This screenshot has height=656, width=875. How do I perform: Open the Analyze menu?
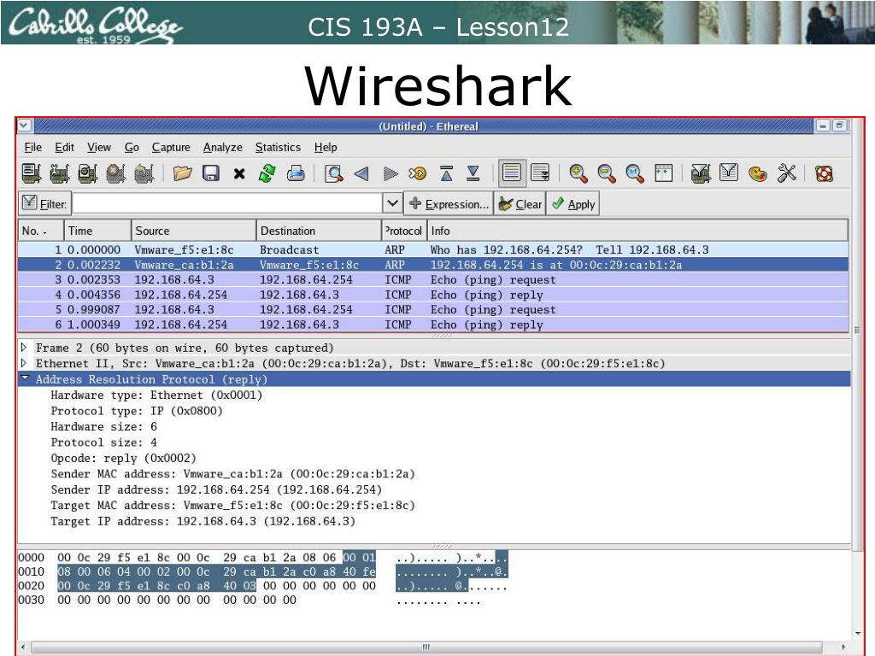[x=223, y=147]
